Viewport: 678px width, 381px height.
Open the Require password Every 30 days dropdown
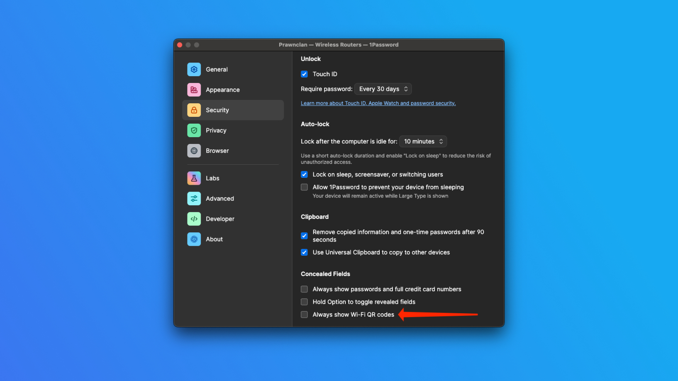coord(383,89)
